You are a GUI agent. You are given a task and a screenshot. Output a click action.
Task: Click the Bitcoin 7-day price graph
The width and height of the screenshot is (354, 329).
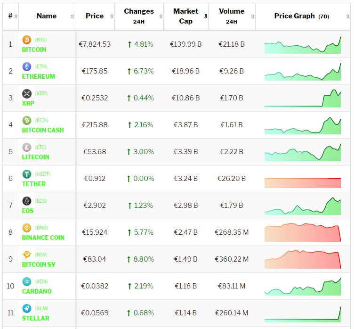(x=303, y=46)
